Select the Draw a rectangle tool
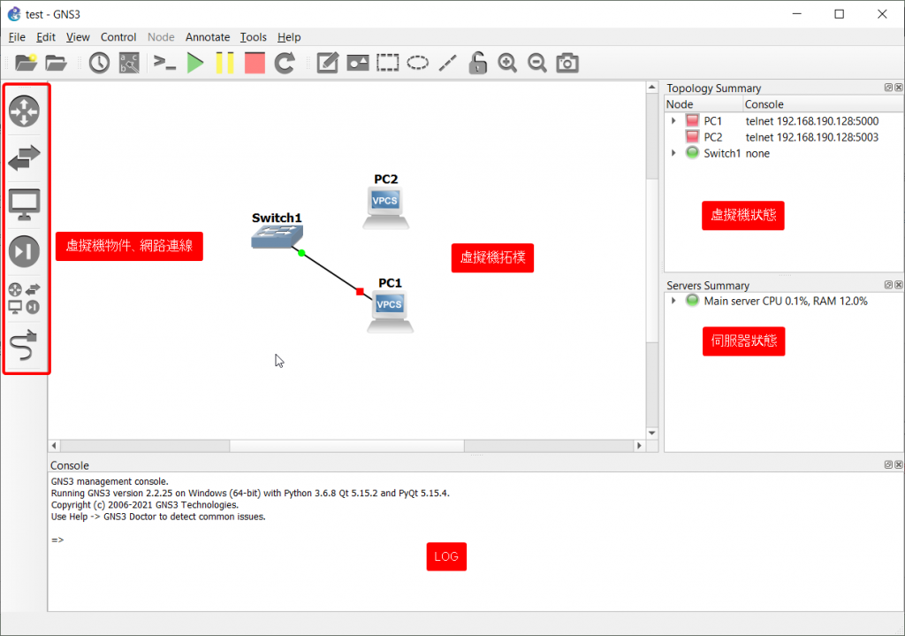905x636 pixels. [388, 63]
